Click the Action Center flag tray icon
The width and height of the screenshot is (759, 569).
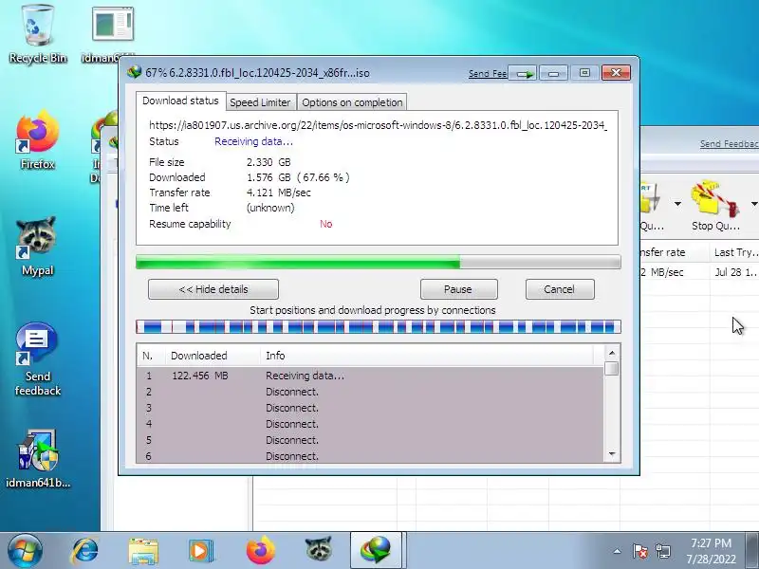pos(639,551)
